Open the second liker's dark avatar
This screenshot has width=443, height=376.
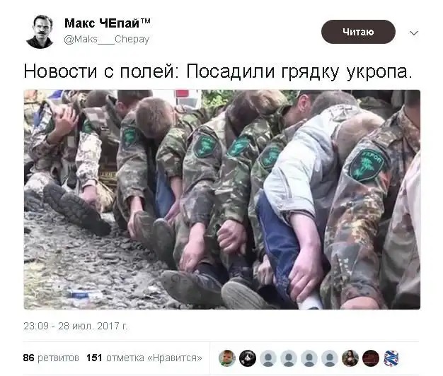pyautogui.click(x=248, y=358)
